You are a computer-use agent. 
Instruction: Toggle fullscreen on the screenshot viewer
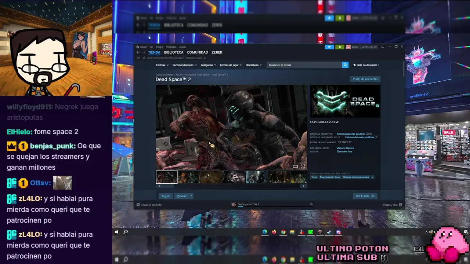tap(303, 166)
